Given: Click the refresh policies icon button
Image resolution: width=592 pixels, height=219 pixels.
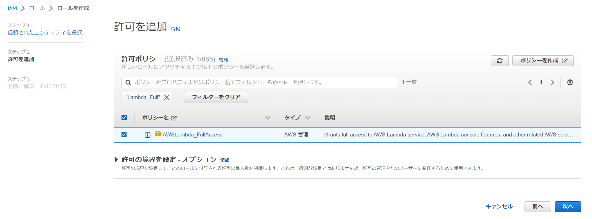Looking at the screenshot, I should [x=499, y=61].
